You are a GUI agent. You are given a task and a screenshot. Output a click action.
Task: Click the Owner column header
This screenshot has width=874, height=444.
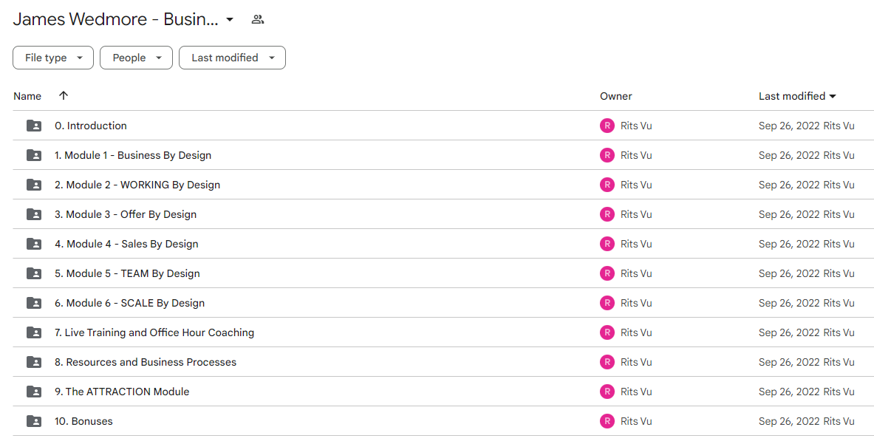tap(616, 96)
